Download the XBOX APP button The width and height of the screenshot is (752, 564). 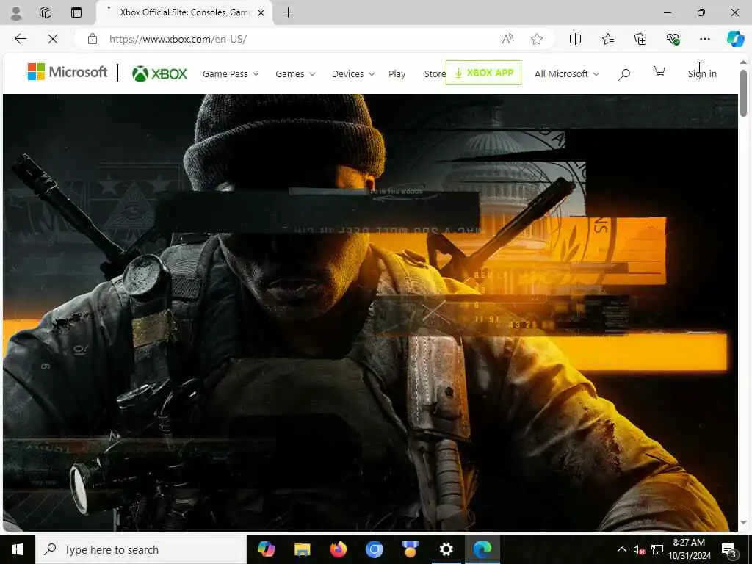483,73
